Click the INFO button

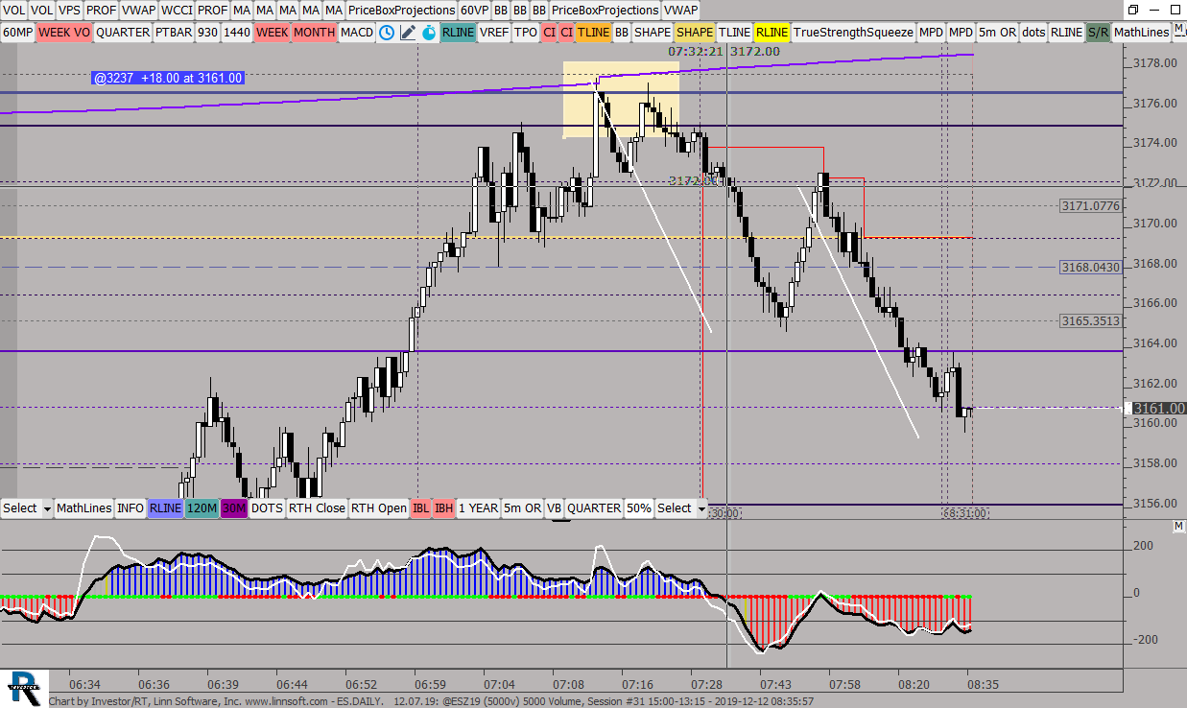point(131,507)
